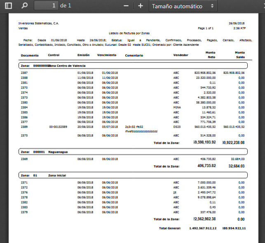Image resolution: width=265 pixels, height=243 pixels.
Task: Click document number 2389 in the list
Action: coord(24,127)
